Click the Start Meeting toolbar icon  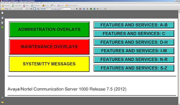click(x=32, y=5)
